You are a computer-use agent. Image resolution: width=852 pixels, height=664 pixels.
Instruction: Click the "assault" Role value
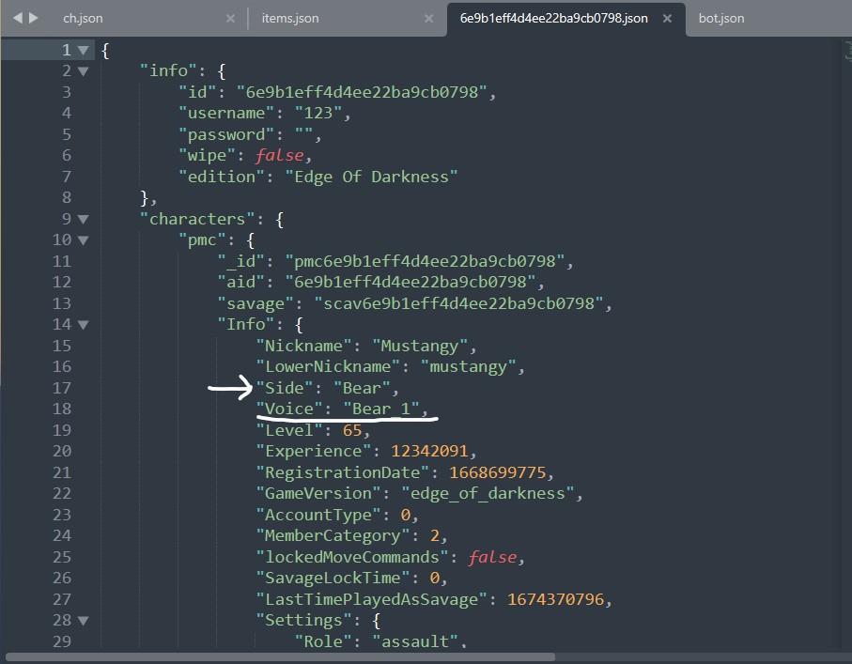tap(415, 641)
